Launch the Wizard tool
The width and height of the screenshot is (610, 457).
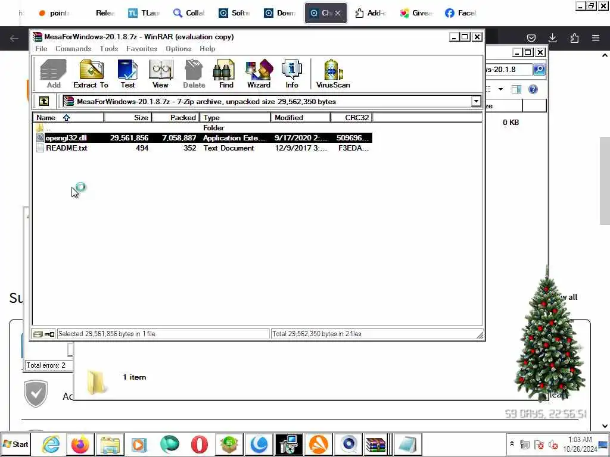tap(259, 74)
